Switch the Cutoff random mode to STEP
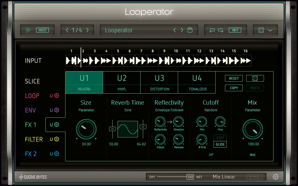 (x=220, y=138)
